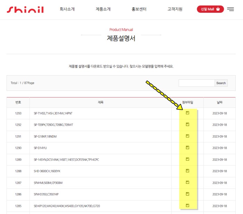Click the 제품설명서 heading

121,38
